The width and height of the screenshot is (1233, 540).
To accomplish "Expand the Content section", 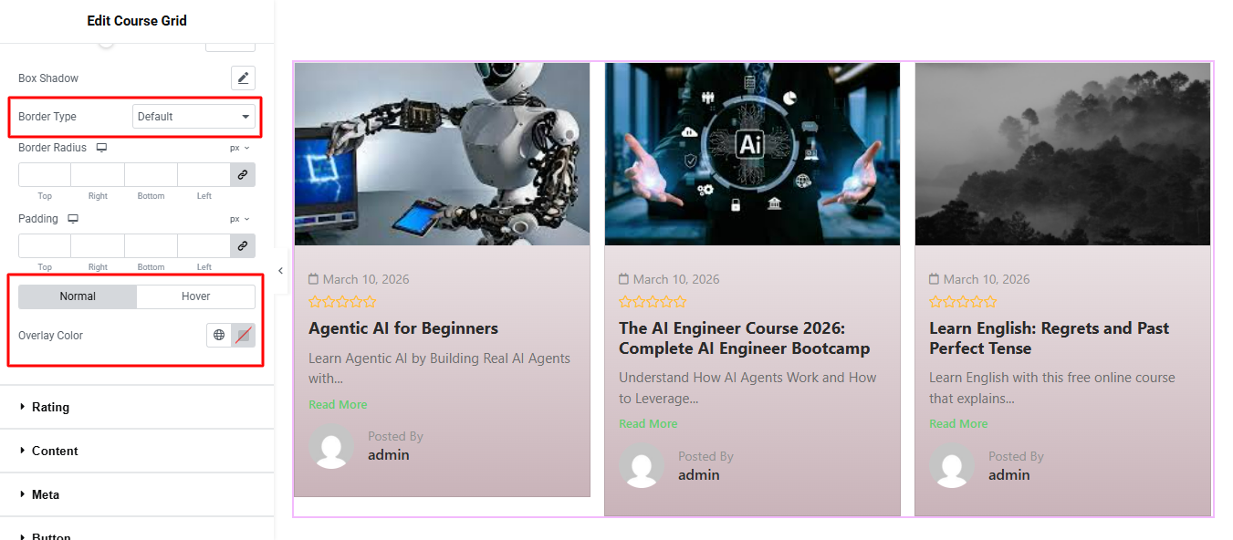I will 55,452.
